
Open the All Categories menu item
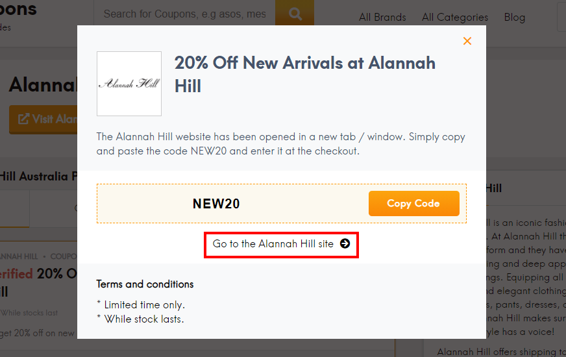click(455, 18)
